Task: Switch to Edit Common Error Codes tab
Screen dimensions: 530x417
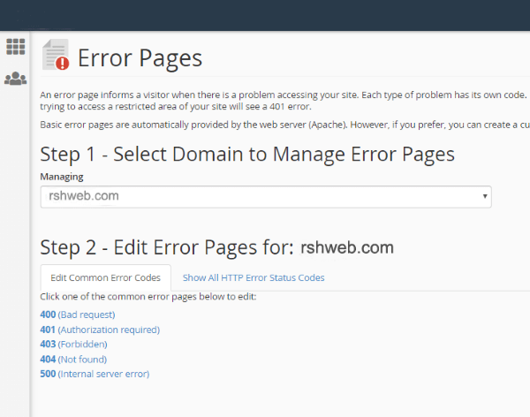Action: (x=105, y=277)
